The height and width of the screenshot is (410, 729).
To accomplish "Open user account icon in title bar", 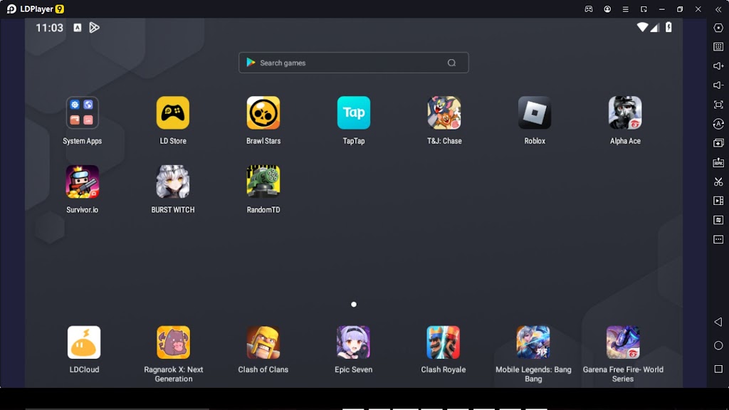I will (607, 9).
